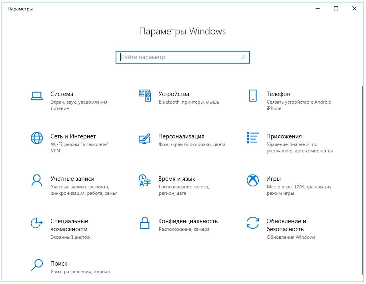
Task: Click the magnifier icon in the search box
Action: point(244,57)
